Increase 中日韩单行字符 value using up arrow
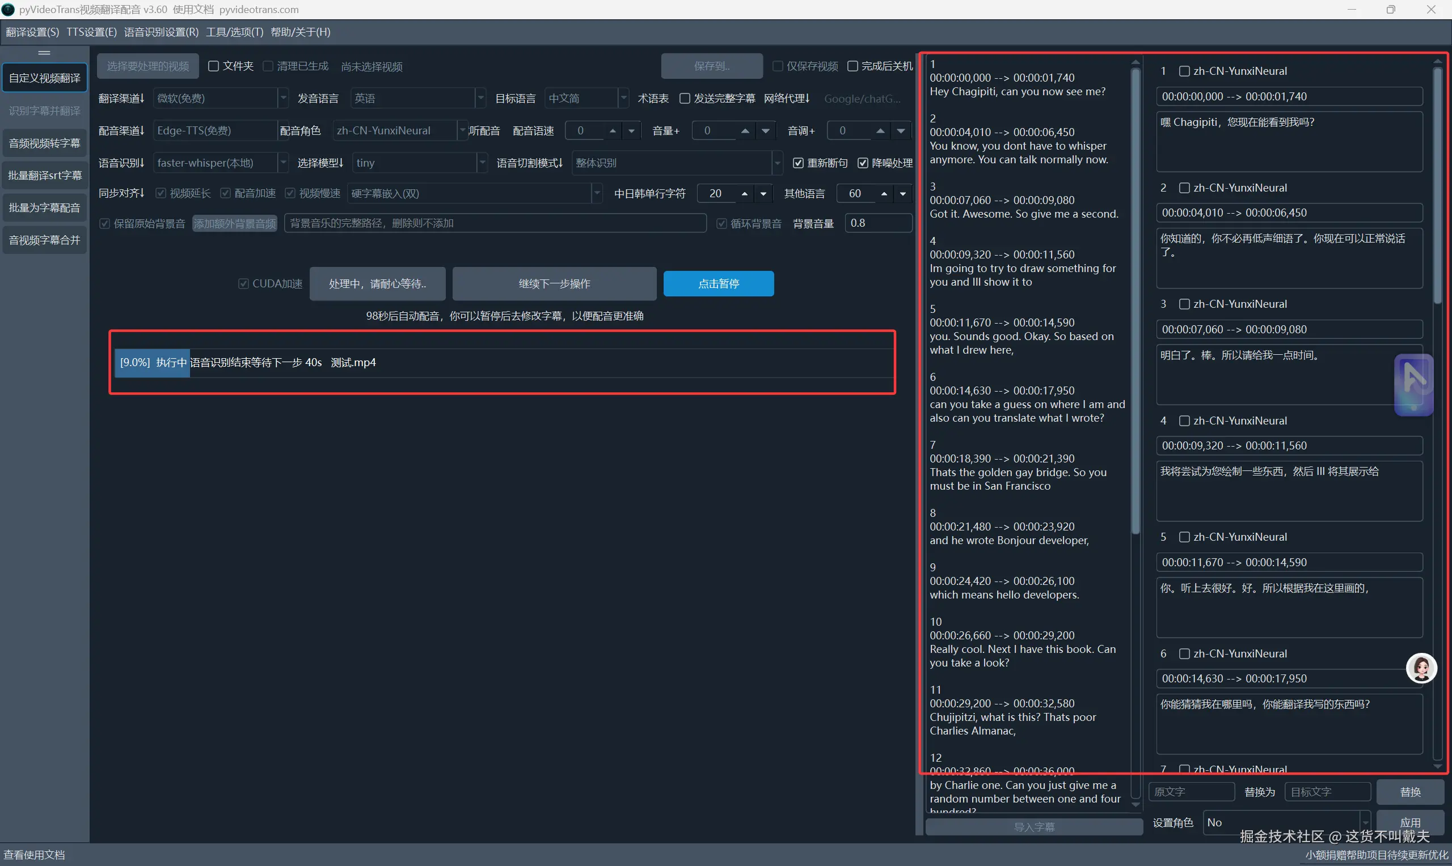1452x866 pixels. 744,193
